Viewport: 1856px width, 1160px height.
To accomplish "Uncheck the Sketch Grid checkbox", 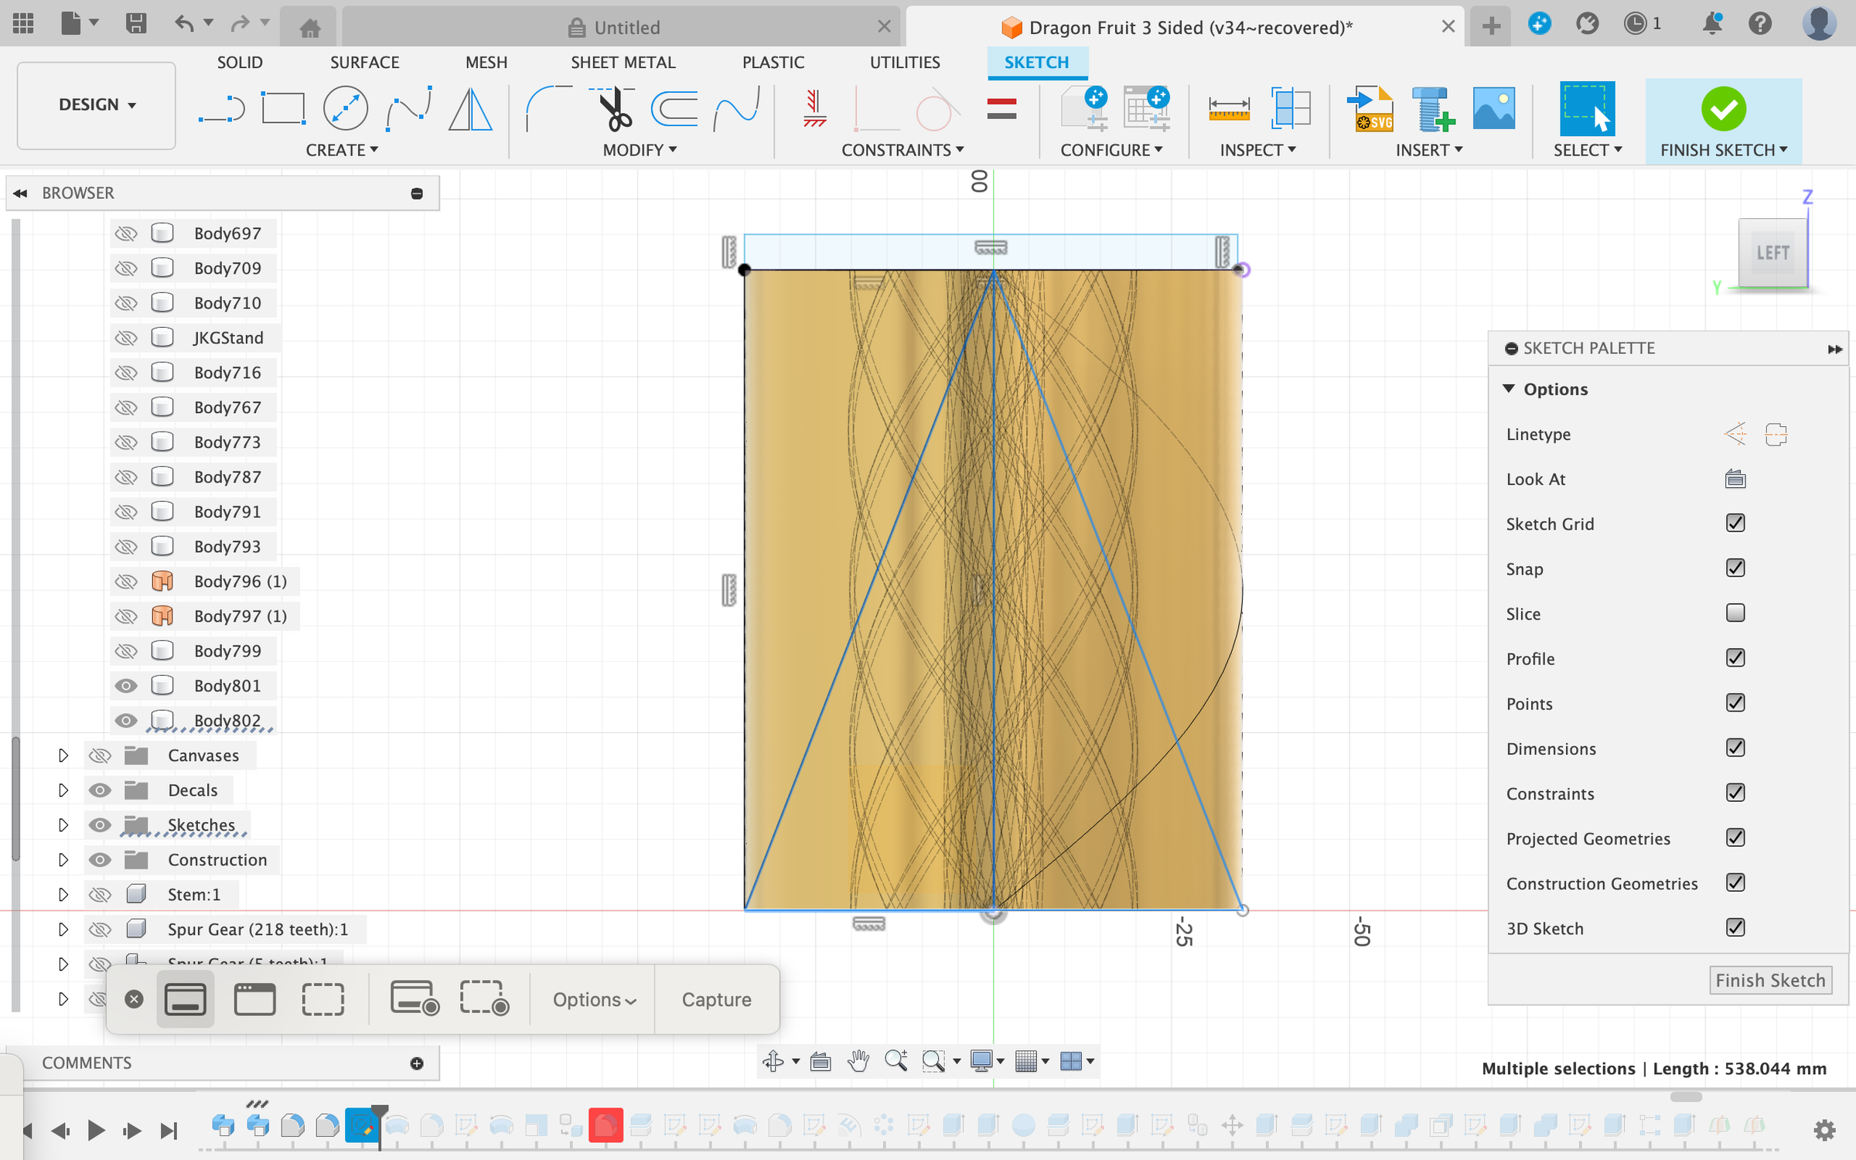I will click(x=1735, y=524).
